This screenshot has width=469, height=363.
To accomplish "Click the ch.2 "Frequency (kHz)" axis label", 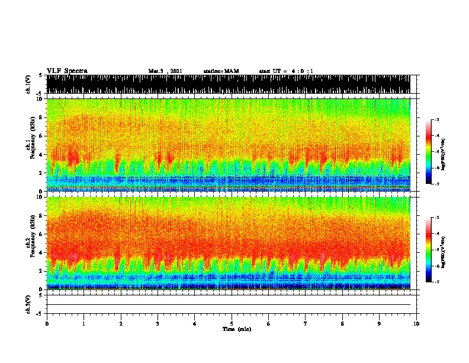I will coord(33,236).
